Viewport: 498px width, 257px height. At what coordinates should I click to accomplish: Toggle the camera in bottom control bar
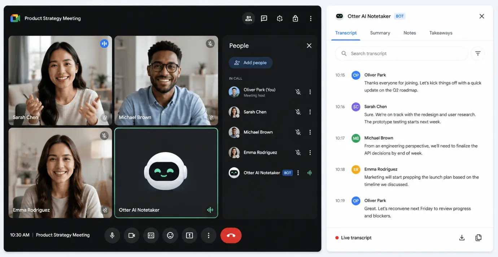(x=132, y=235)
